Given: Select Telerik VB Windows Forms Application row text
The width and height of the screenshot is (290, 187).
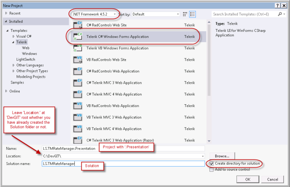Looking at the screenshot, I should [117, 48].
